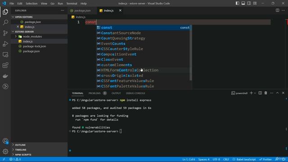This screenshot has height=162, width=288.
Task: Change Spaces: 4 indentation setting
Action: (x=204, y=159)
